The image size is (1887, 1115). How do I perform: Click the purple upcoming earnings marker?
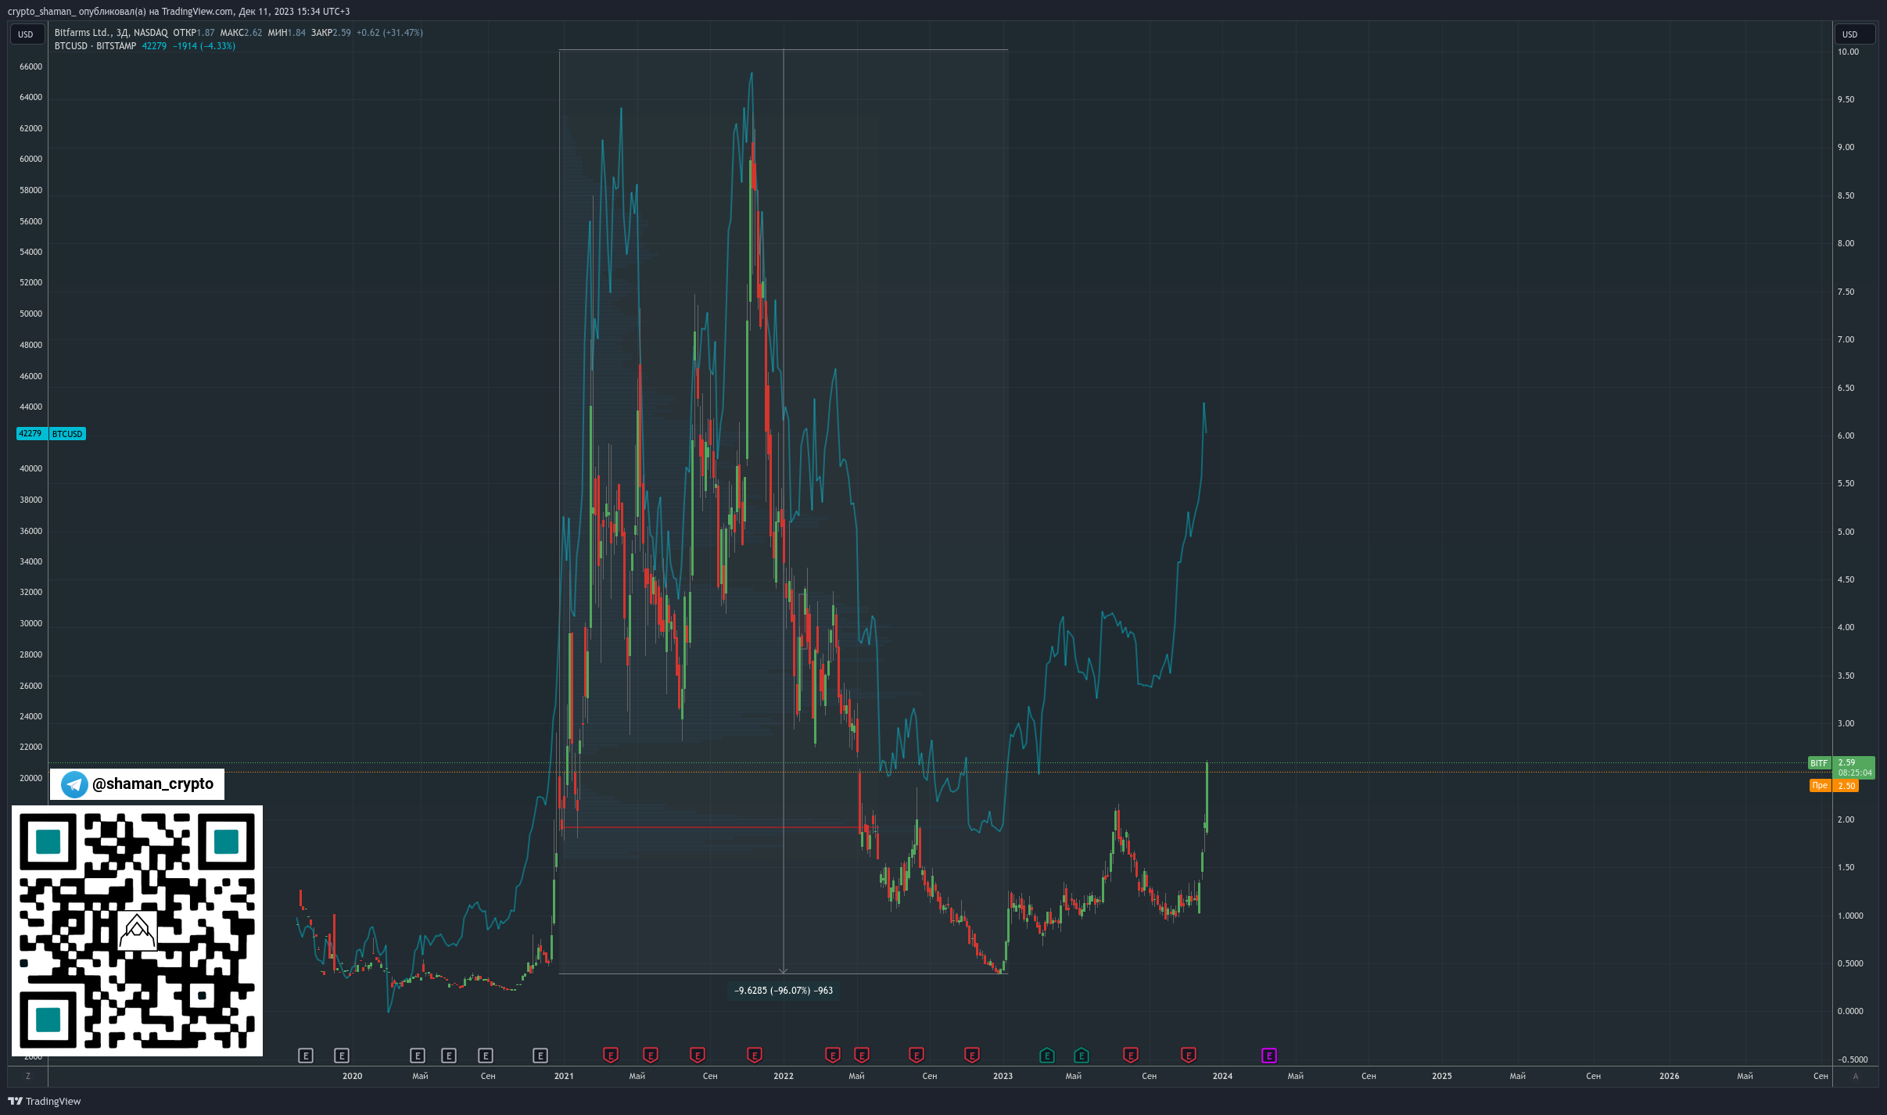[1268, 1056]
